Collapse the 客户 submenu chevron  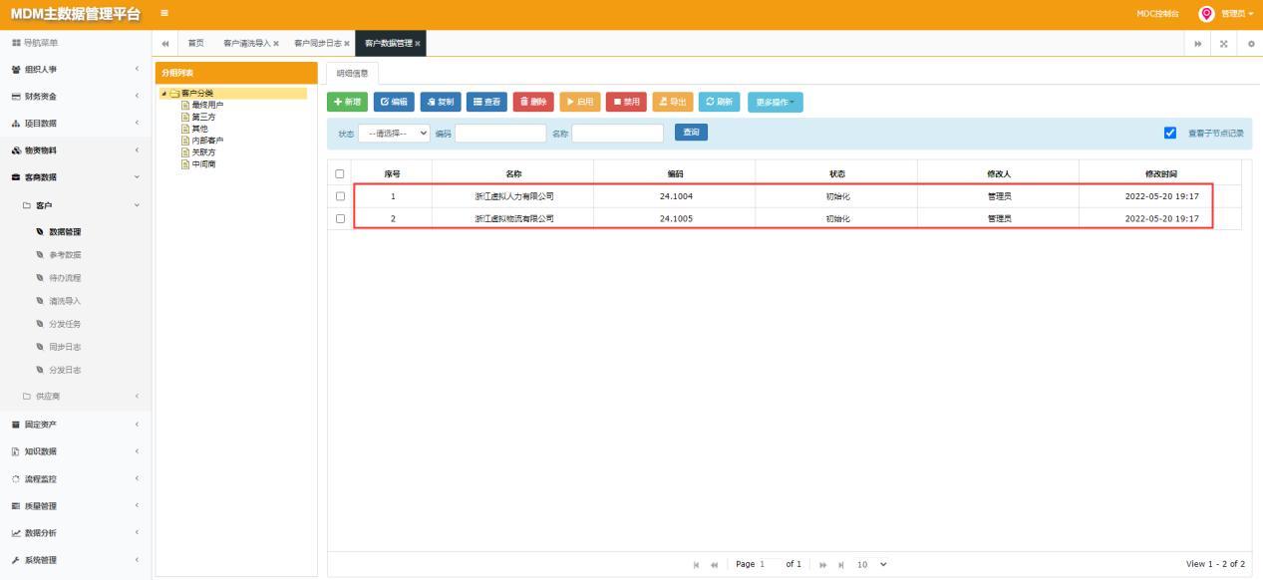(x=137, y=205)
